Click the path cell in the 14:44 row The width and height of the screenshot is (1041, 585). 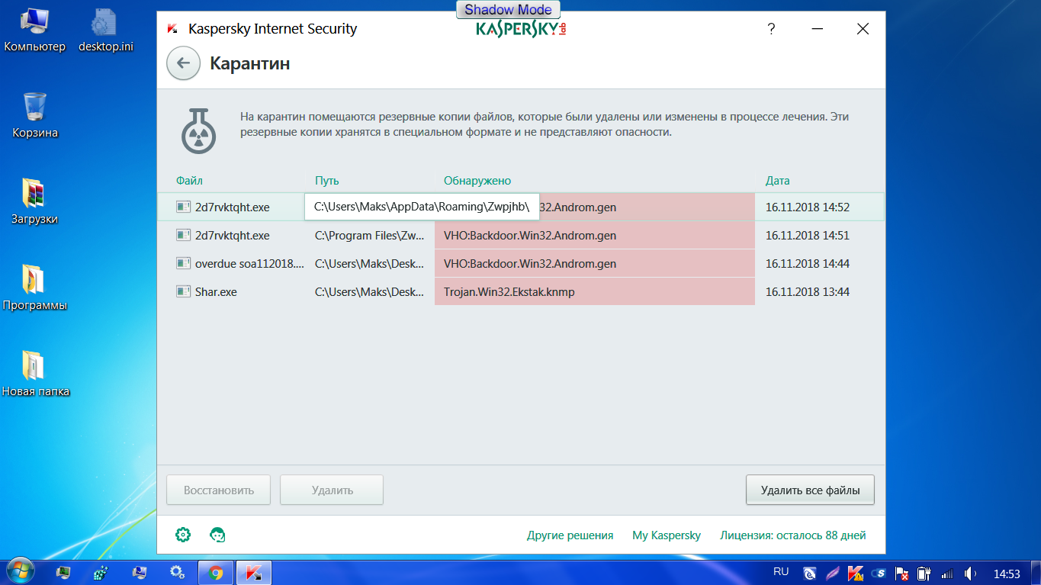pos(370,264)
